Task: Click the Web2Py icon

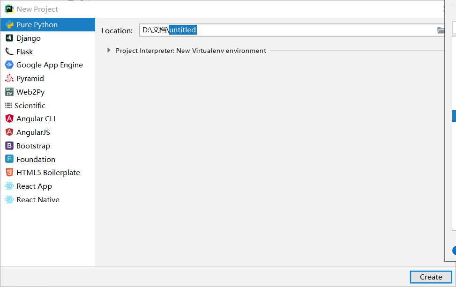Action: point(9,92)
